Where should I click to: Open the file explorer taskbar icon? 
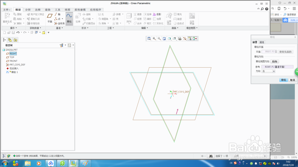tap(27, 163)
